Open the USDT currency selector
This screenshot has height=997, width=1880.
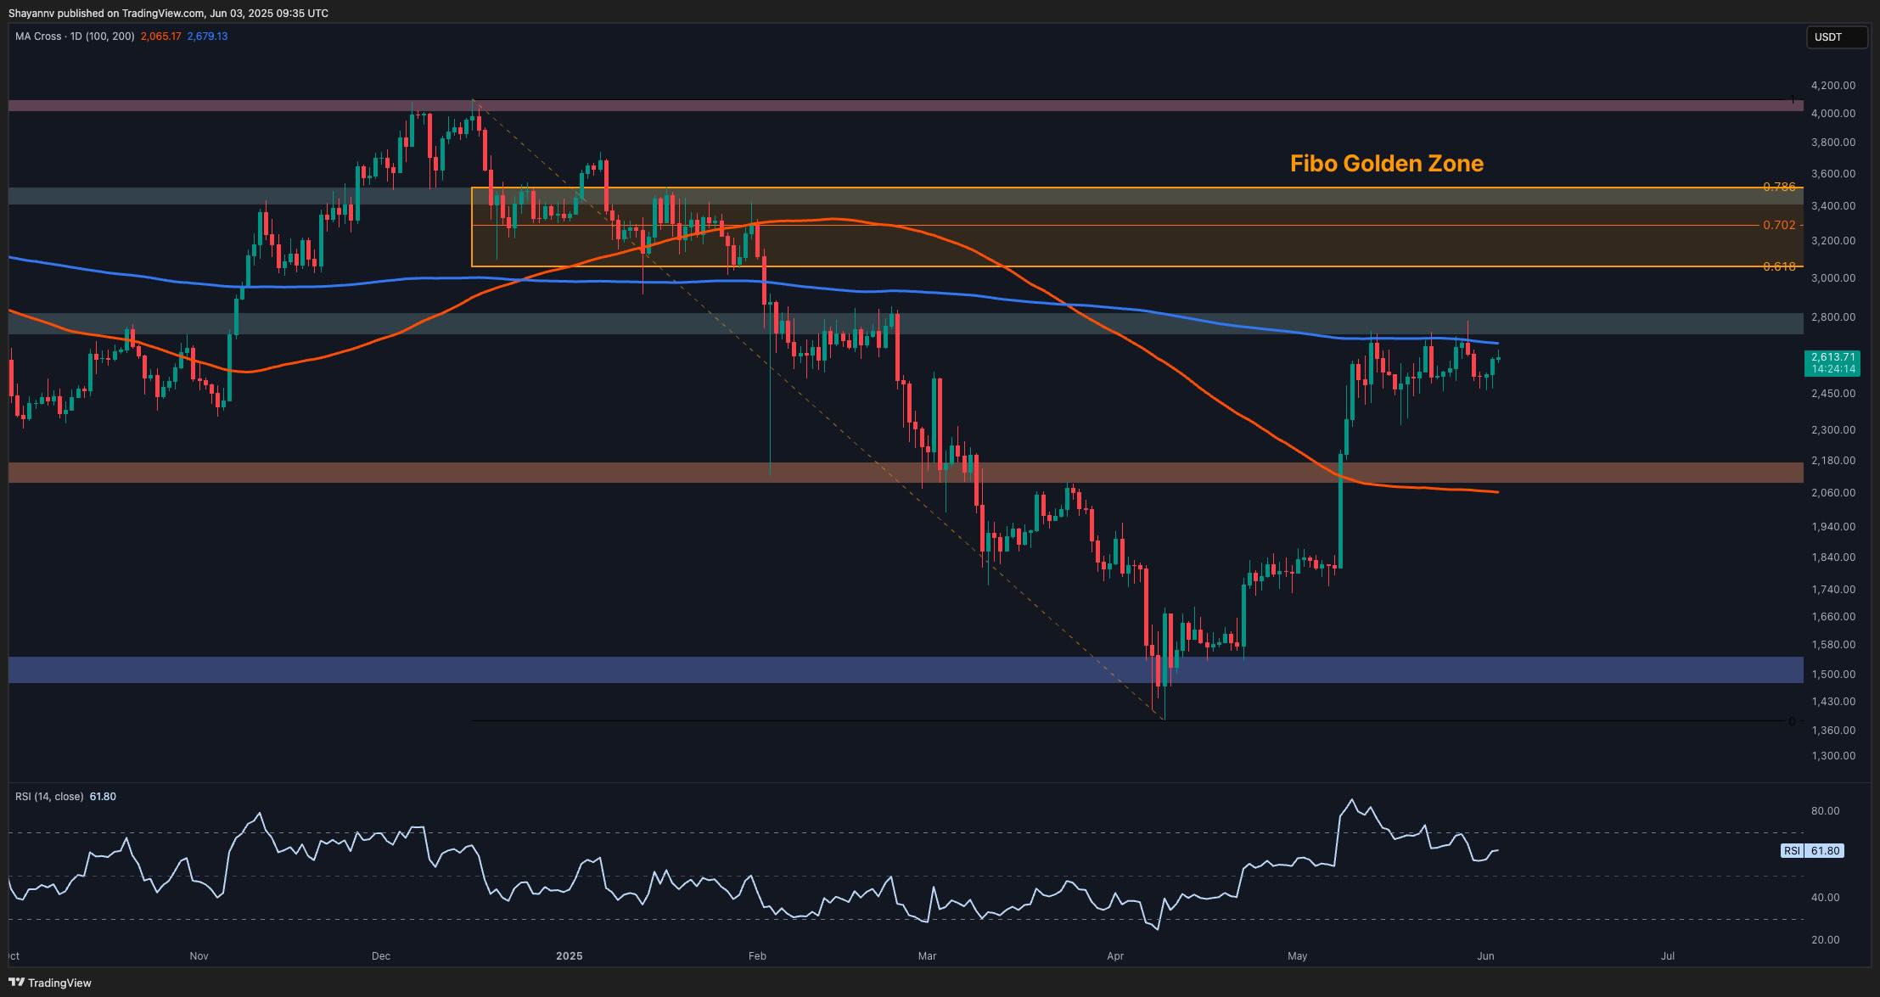coord(1836,37)
